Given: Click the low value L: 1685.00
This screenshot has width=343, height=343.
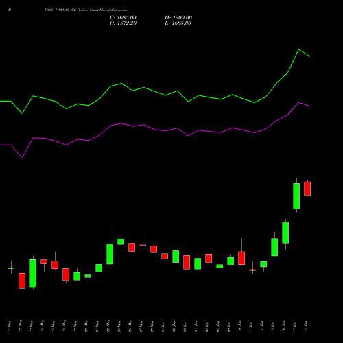Looking at the screenshot, I should click(x=178, y=23).
